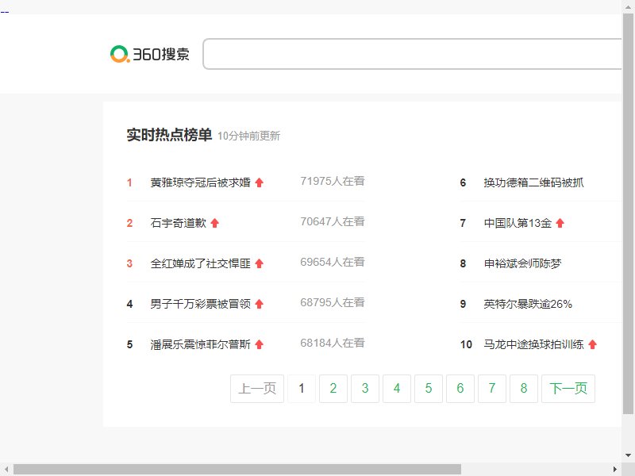Go to pagination page 3
The height and width of the screenshot is (476, 635).
coord(365,389)
